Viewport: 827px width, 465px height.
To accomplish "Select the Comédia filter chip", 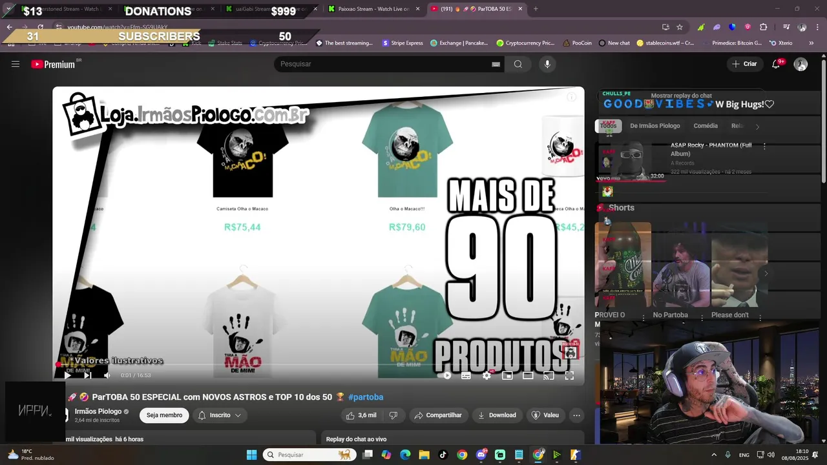I will [x=706, y=126].
